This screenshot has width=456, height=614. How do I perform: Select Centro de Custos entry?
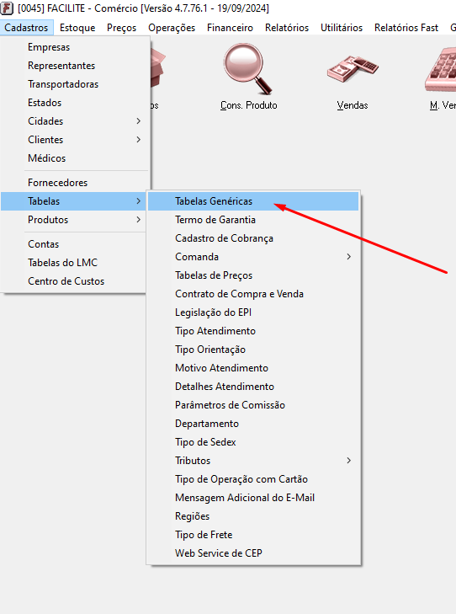pos(74,281)
